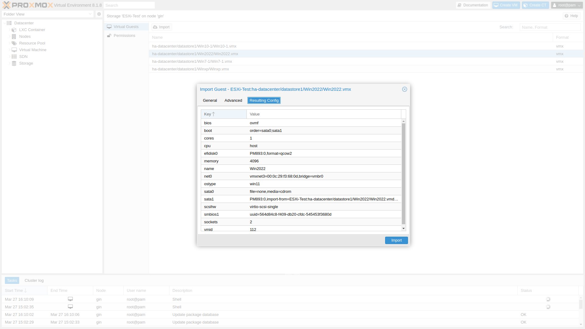The image size is (585, 329).
Task: Click the config list scrollbar down arrow
Action: click(403, 228)
